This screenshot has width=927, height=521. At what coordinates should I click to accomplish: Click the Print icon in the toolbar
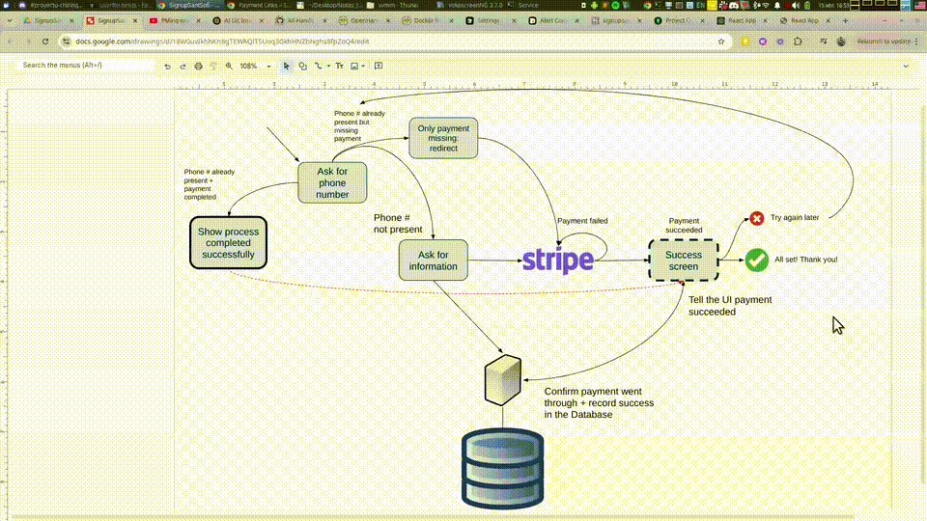[198, 67]
